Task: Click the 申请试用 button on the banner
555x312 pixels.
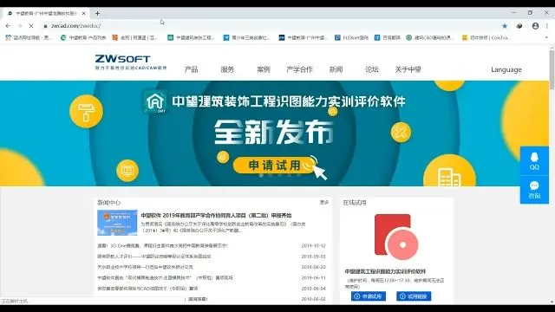Action: (274, 166)
